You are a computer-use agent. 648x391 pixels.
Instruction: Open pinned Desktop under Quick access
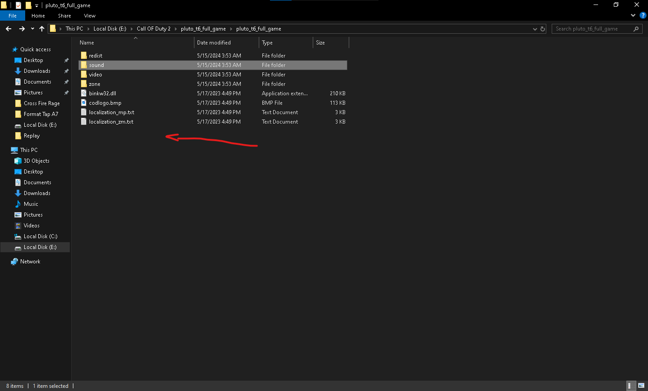(x=33, y=60)
